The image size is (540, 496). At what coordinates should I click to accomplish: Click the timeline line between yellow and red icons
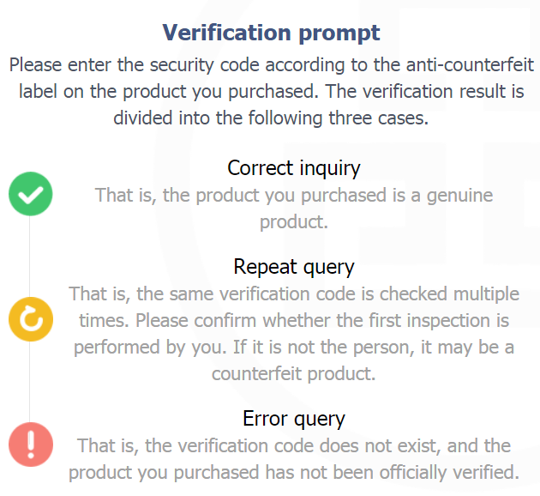29,382
